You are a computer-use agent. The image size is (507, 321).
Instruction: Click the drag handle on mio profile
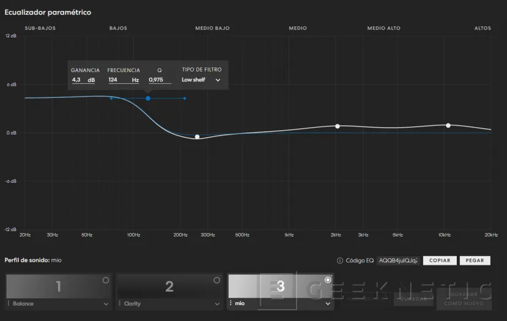click(x=231, y=303)
